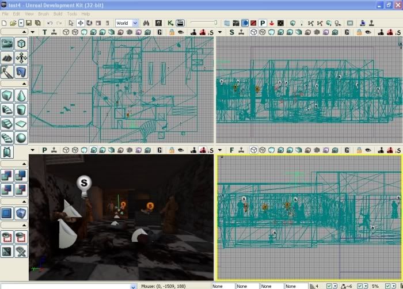
Task: Toggle the drag grid snap checkbox
Action: [329, 286]
